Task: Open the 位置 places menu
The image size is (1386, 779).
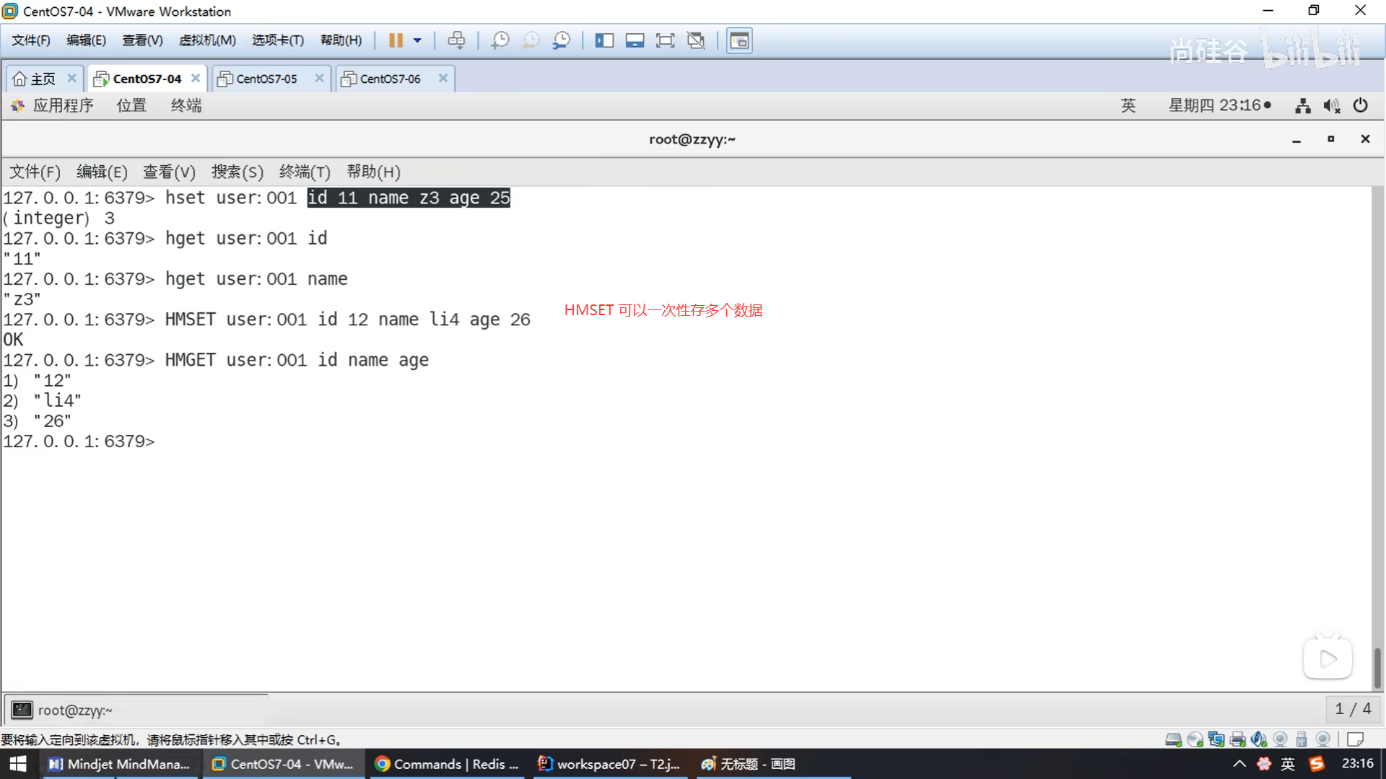Action: point(131,105)
